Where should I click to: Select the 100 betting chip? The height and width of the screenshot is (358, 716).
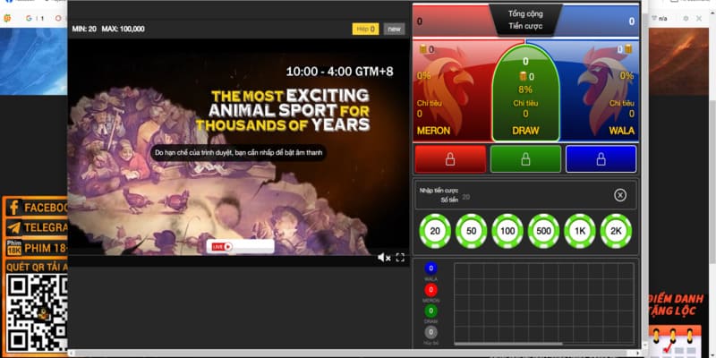click(507, 231)
